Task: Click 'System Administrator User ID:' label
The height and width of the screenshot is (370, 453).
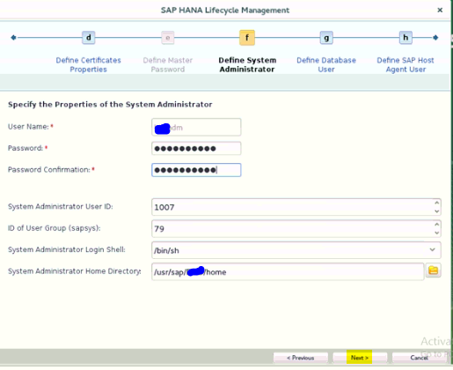Action: [61, 206]
